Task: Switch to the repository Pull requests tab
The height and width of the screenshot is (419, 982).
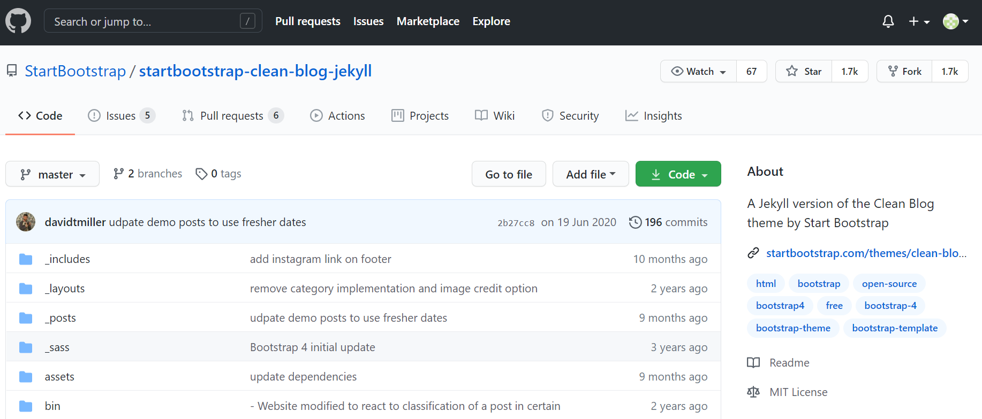Action: (x=233, y=115)
